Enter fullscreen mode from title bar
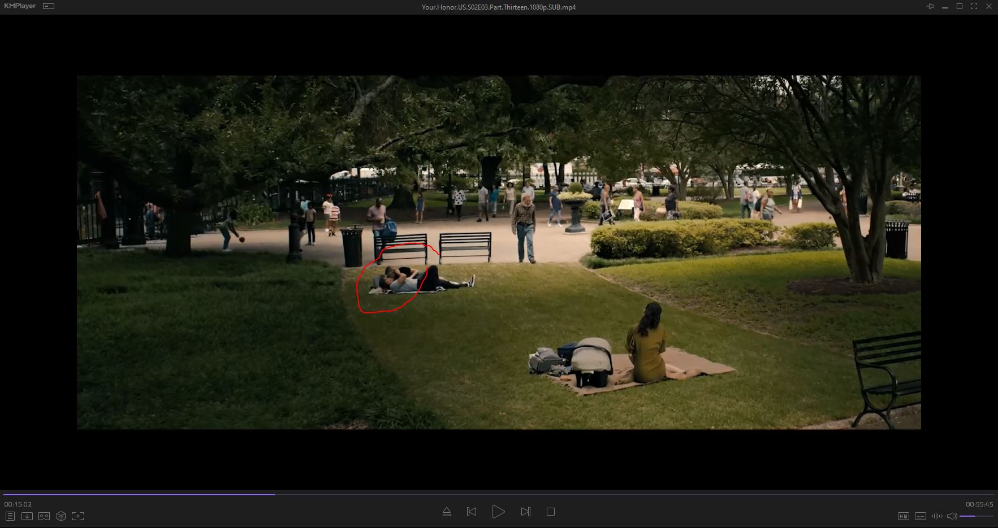998x528 pixels. pos(974,6)
